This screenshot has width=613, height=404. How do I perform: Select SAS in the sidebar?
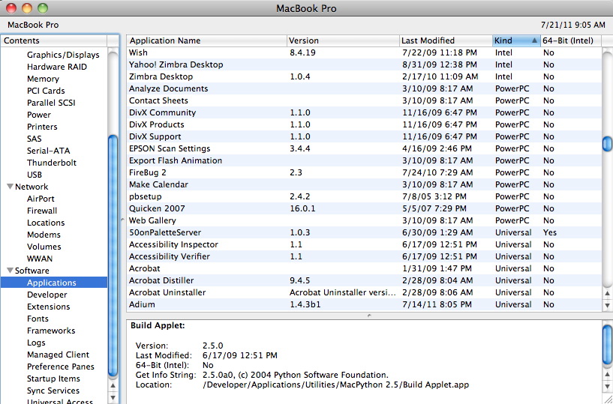[34, 139]
